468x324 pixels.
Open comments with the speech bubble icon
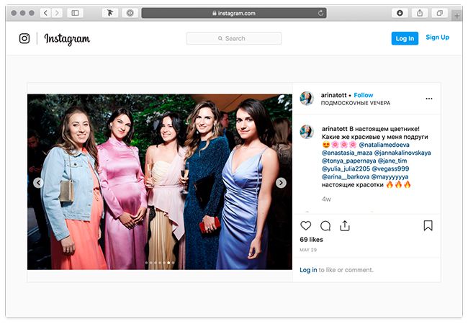325,225
